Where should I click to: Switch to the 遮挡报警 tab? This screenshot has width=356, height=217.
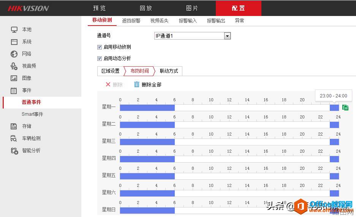pos(131,21)
